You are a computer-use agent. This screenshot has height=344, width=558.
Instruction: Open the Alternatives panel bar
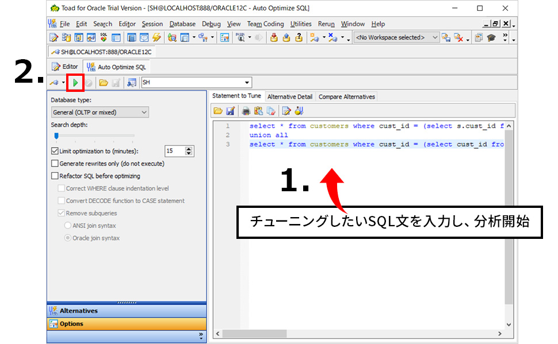tap(127, 311)
